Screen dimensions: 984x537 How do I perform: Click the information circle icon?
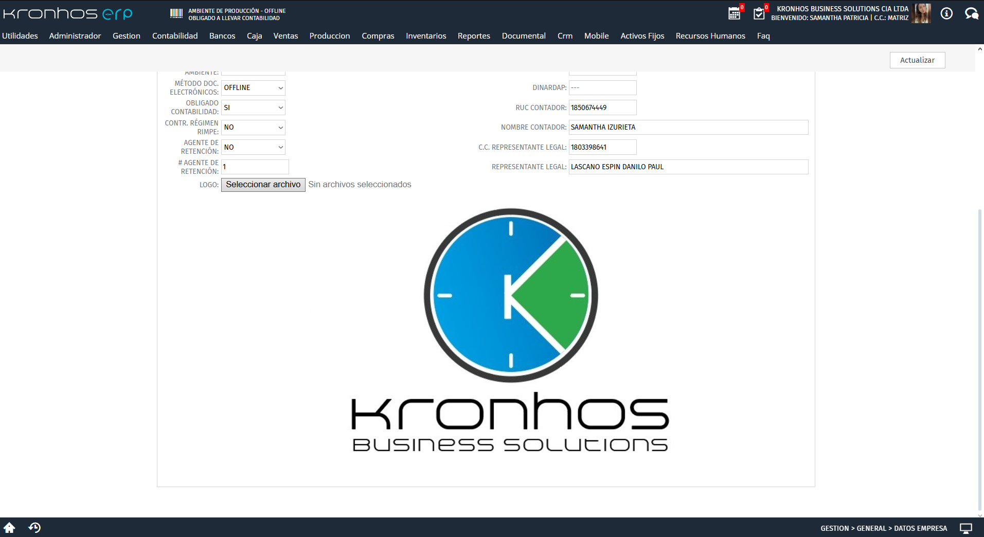946,14
